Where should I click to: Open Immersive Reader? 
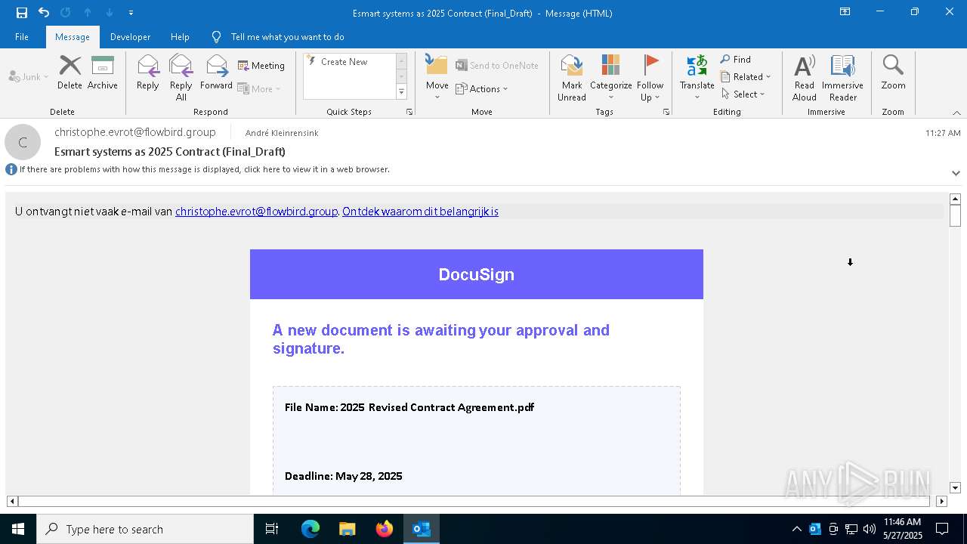tap(843, 78)
